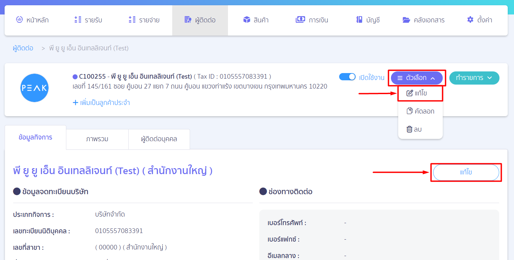Open the สินค้า products menu
The width and height of the screenshot is (514, 260).
(x=256, y=20)
